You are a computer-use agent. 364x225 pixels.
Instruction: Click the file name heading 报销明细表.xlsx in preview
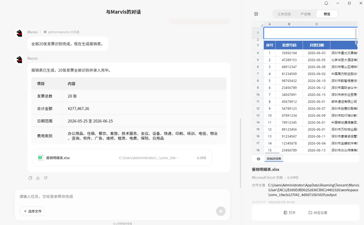coord(266,170)
